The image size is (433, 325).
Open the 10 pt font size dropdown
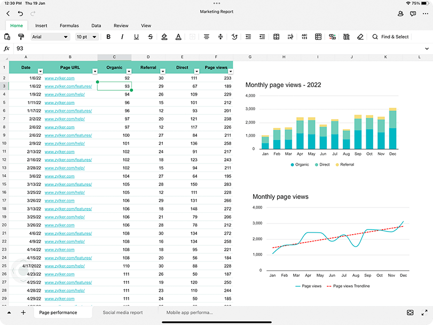tap(86, 37)
